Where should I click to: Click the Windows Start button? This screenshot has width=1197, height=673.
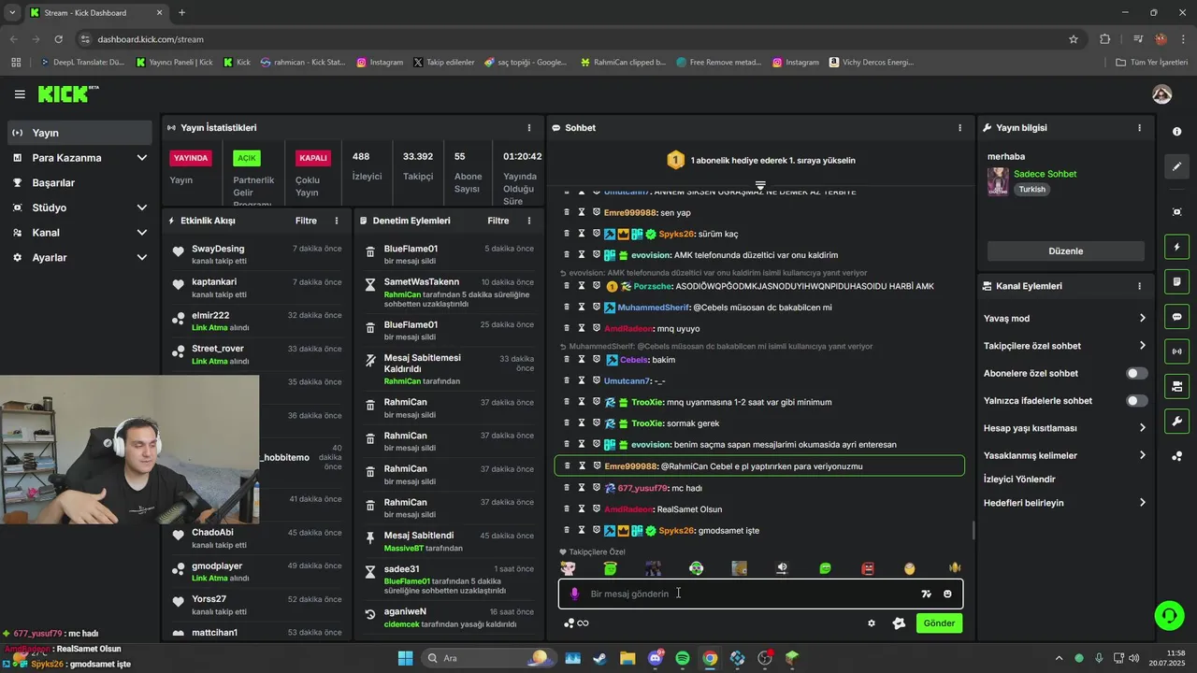coord(405,658)
